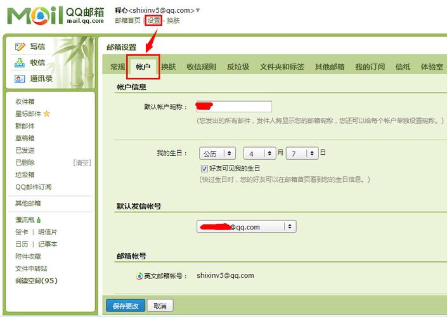Image resolution: width=447 pixels, height=317 pixels.
Task: Click the icon beside 英文邮箱帐号
Action: (x=139, y=276)
